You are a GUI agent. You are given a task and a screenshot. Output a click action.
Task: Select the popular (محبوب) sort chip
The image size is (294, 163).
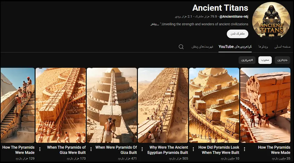(265, 60)
